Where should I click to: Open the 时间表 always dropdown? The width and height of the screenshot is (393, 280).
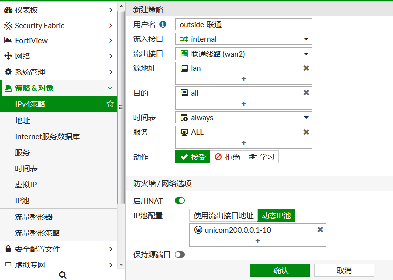point(244,118)
